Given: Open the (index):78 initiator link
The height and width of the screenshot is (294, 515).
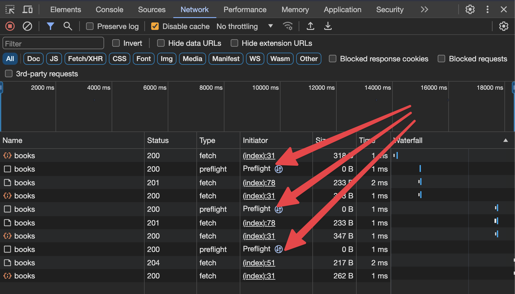Looking at the screenshot, I should tap(259, 183).
